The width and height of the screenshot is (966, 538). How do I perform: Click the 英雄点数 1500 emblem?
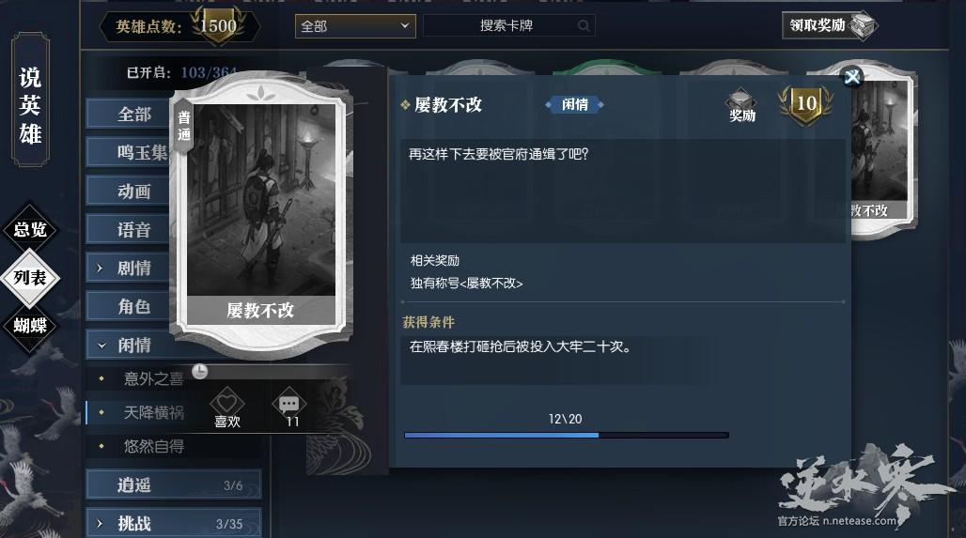(x=217, y=26)
